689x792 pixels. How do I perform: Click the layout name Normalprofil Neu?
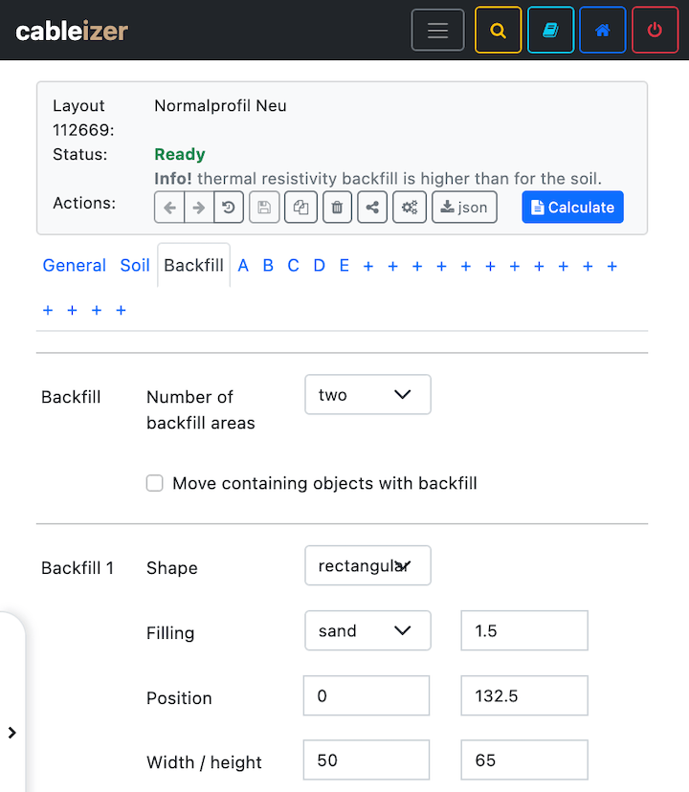point(220,105)
